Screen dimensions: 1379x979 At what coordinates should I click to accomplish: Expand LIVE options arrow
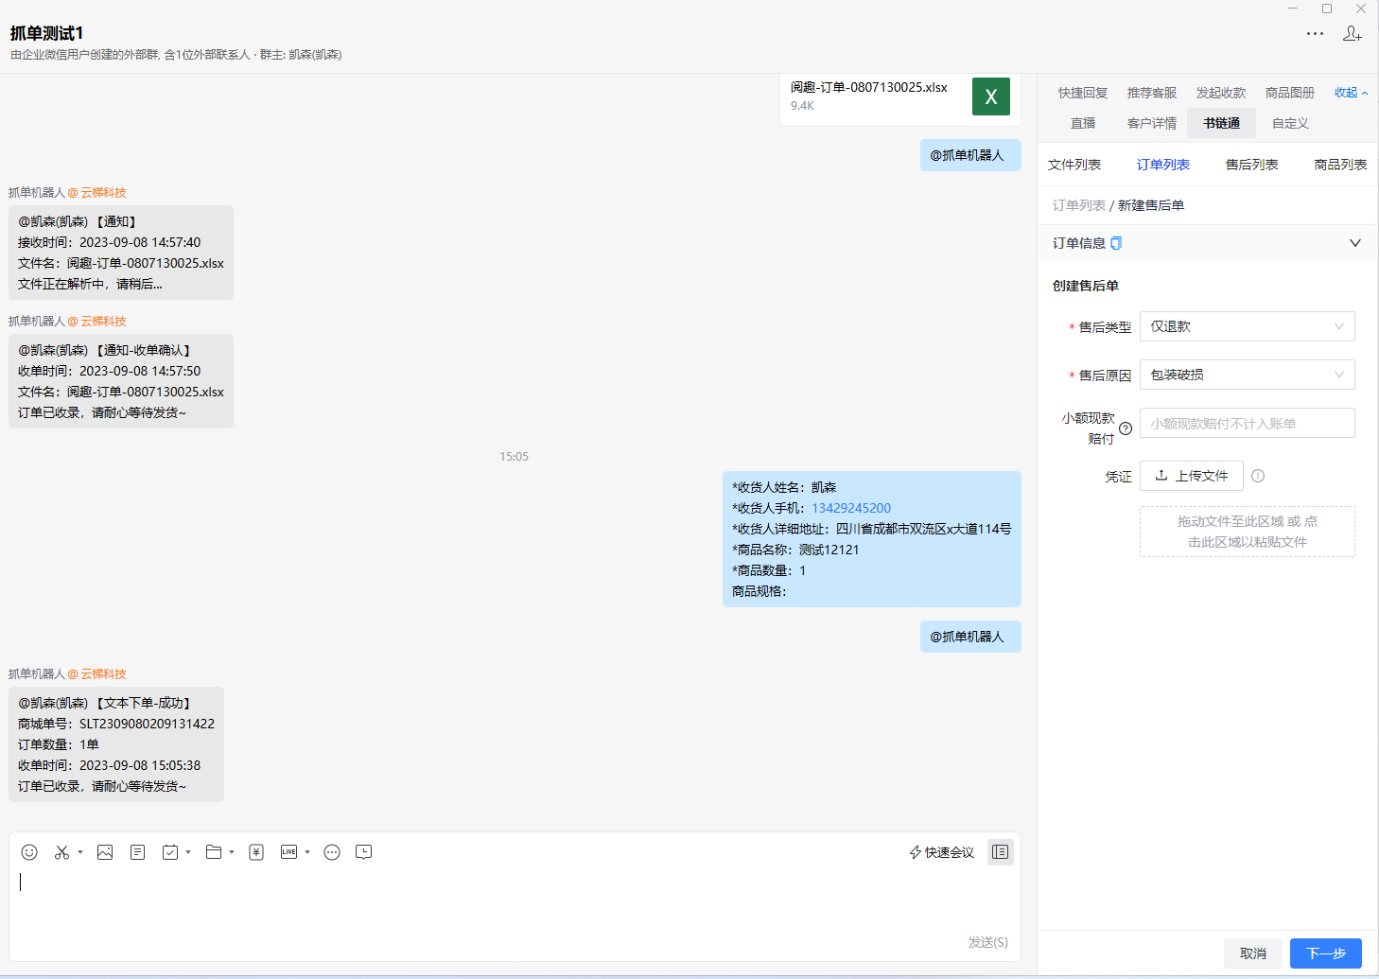tap(307, 852)
